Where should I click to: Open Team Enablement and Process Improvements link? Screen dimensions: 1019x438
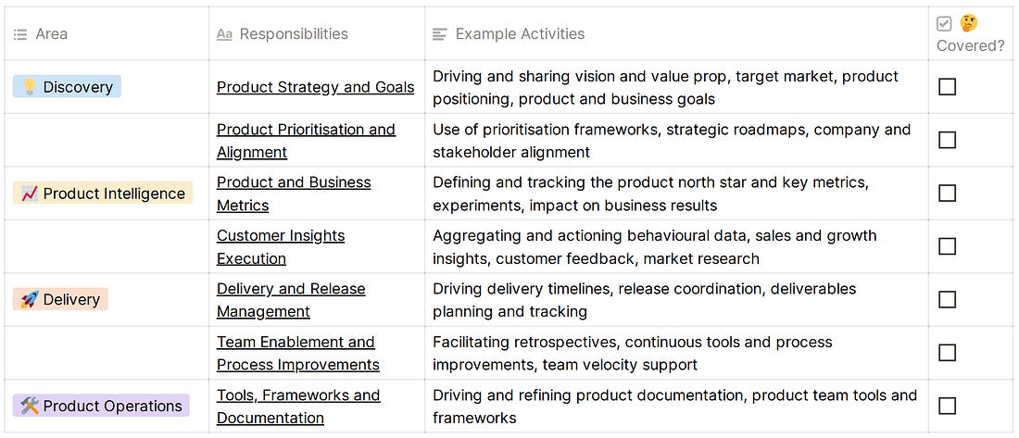coord(297,354)
